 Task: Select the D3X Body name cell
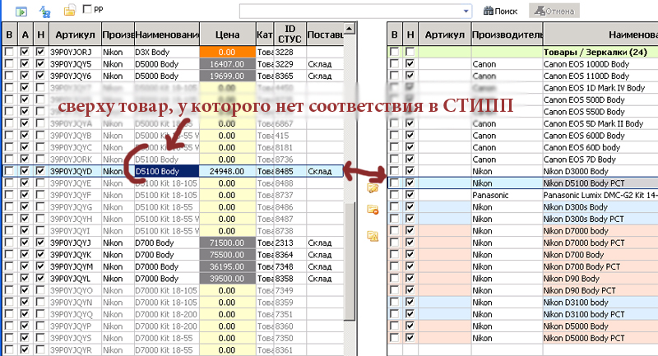(x=167, y=52)
